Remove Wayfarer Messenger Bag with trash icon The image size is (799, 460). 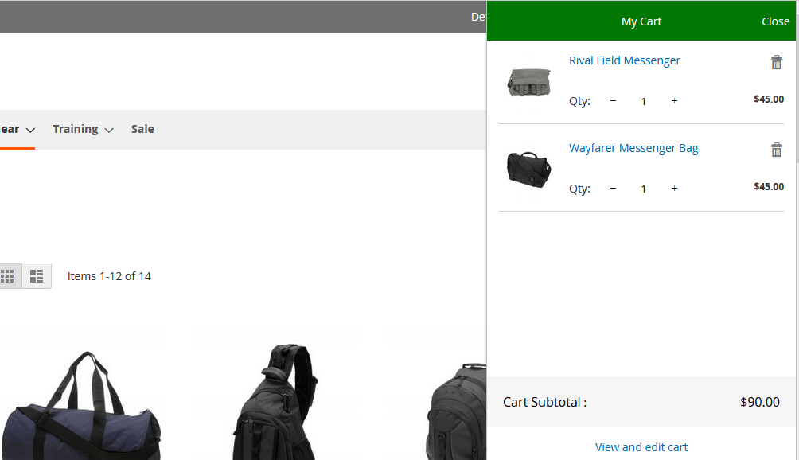[777, 150]
